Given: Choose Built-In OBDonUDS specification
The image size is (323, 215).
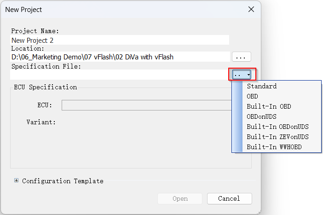Looking at the screenshot, I should click(277, 127).
